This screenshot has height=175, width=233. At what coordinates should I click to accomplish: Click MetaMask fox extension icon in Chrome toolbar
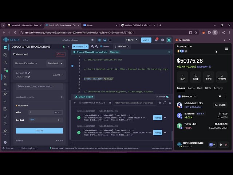tap(204, 32)
